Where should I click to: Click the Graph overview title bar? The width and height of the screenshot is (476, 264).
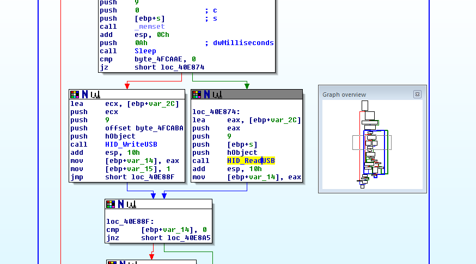(x=373, y=95)
